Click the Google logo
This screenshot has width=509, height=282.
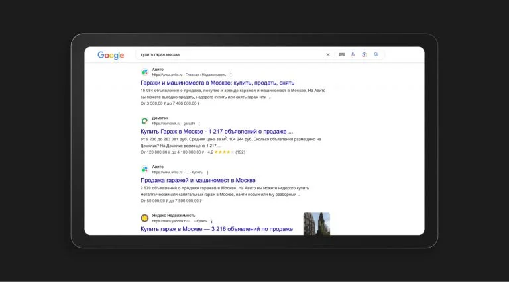pos(111,55)
